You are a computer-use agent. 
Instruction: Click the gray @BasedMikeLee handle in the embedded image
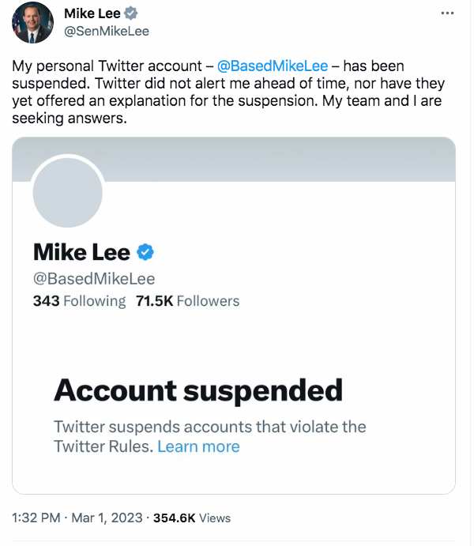click(x=94, y=278)
